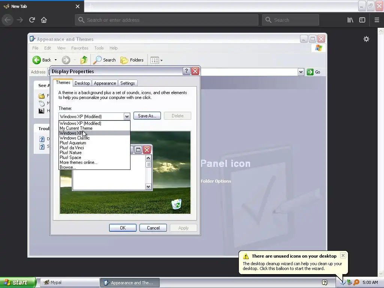Screen dimensions: 384x288
Task: Click the green Go arrow button
Action: (310, 72)
